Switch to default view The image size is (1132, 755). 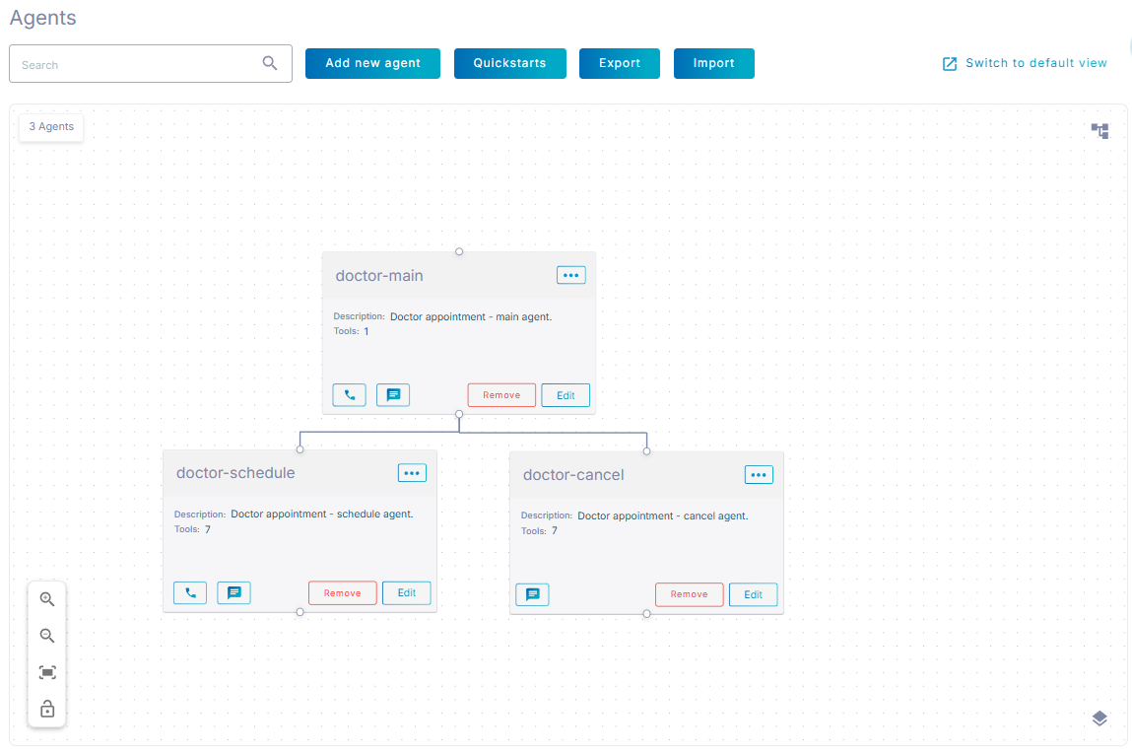coord(1025,63)
